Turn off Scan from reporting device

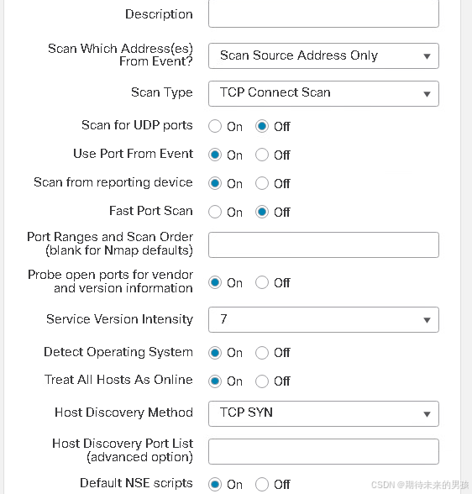coord(262,183)
